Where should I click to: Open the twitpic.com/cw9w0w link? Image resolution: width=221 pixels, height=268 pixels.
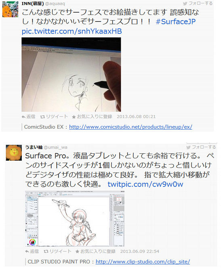[145, 184]
